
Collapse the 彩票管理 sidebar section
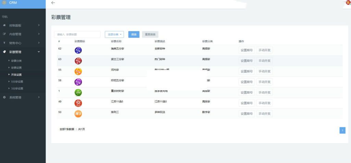[x=23, y=52]
